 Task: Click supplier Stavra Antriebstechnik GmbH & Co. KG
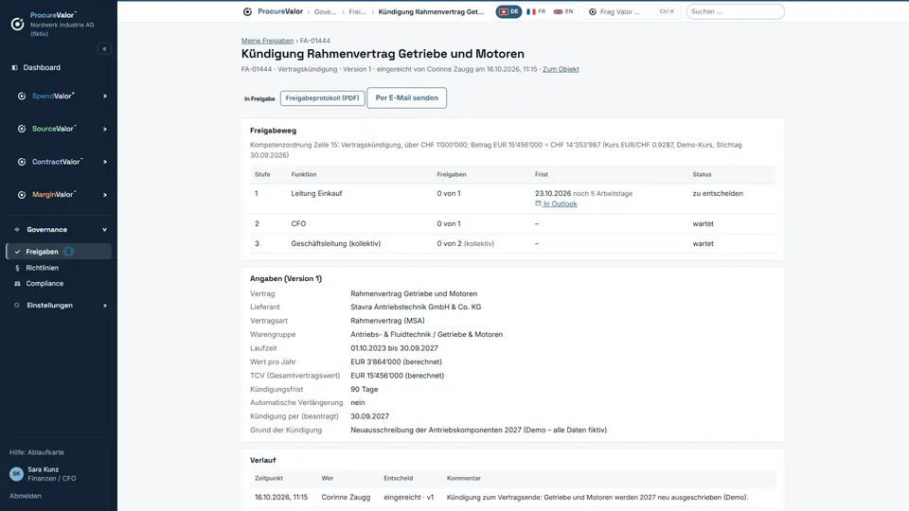(x=416, y=307)
